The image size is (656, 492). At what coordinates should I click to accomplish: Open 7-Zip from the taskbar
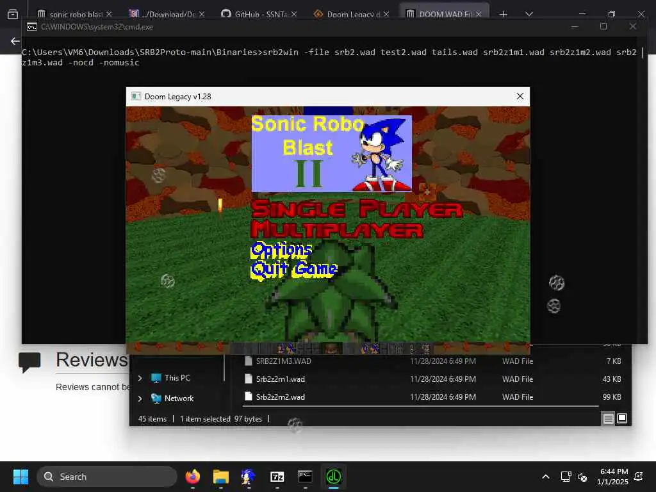[277, 477]
